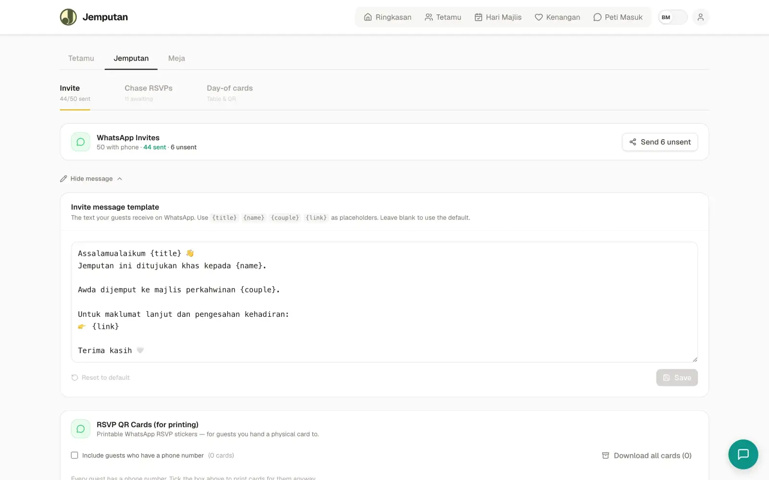Open the floating chat support button
Screen dimensions: 769x480
pos(743,454)
